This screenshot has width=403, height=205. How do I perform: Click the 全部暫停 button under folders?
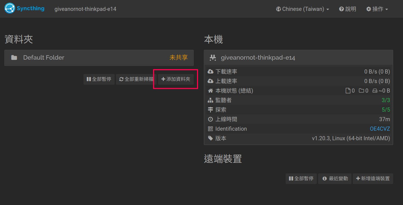(99, 79)
